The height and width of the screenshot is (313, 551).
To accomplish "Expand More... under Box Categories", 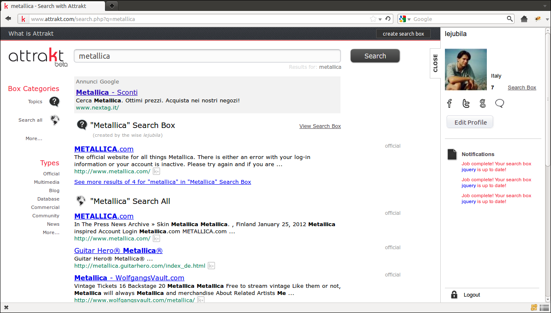I will [34, 138].
